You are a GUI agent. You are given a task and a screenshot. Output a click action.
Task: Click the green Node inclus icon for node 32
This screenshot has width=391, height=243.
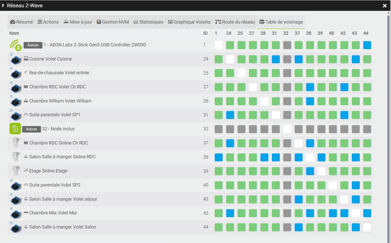point(15,129)
